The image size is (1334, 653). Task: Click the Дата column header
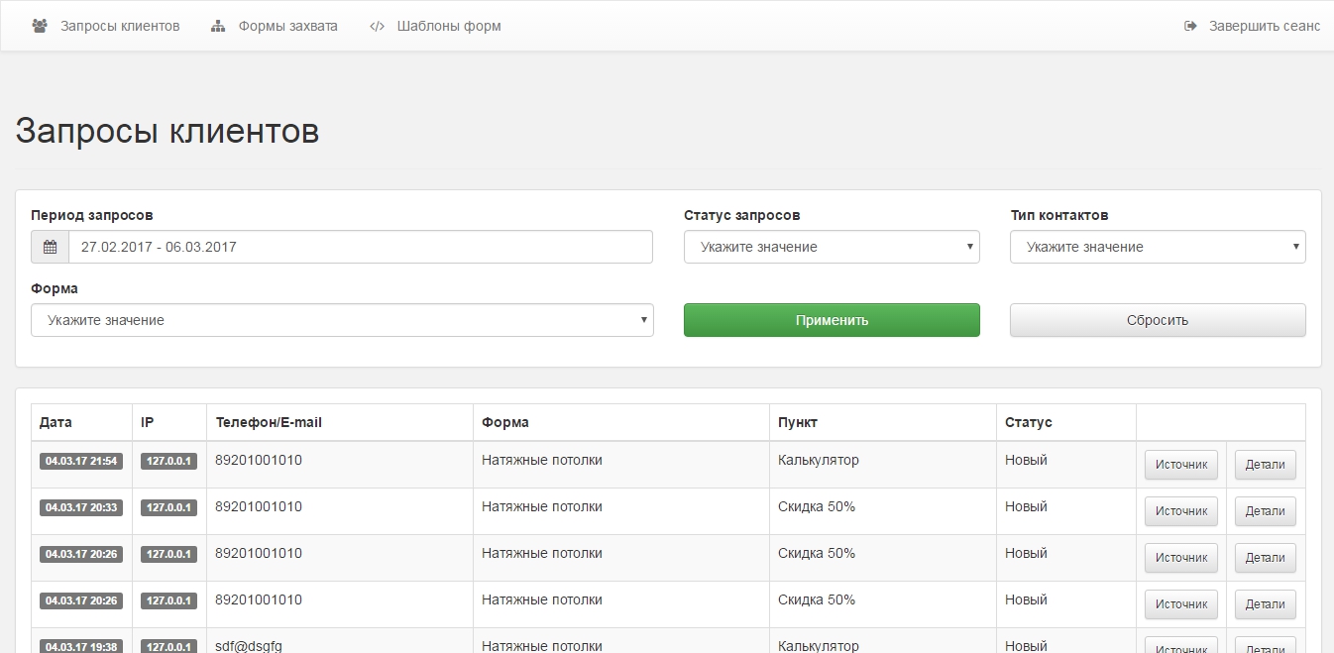coord(56,422)
